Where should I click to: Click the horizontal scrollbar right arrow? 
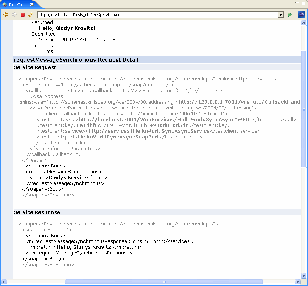297,282
